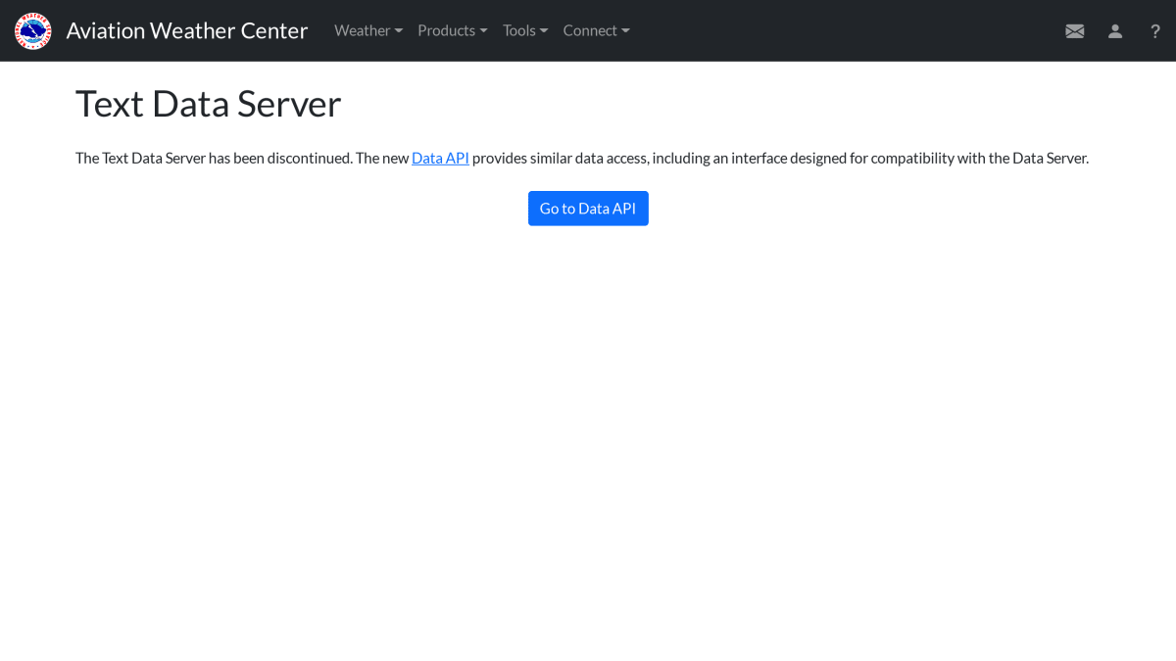Open the user account icon
Viewport: 1176px width, 661px height.
[1115, 31]
